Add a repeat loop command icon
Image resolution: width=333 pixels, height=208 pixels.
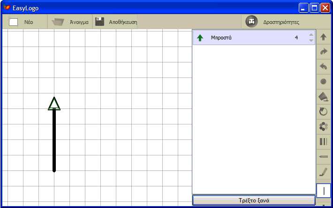pos(323,111)
